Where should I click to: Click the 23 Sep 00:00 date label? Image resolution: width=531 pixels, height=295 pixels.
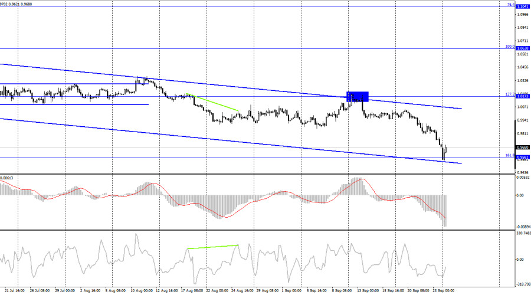tap(443, 291)
